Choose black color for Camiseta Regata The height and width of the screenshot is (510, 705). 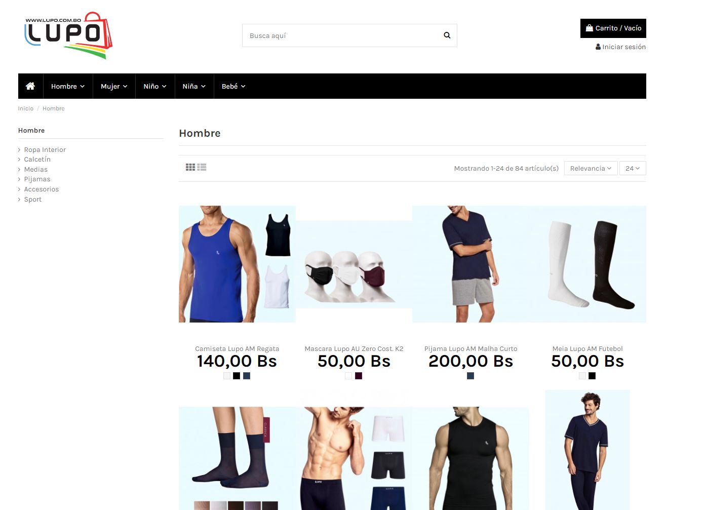[x=237, y=376]
